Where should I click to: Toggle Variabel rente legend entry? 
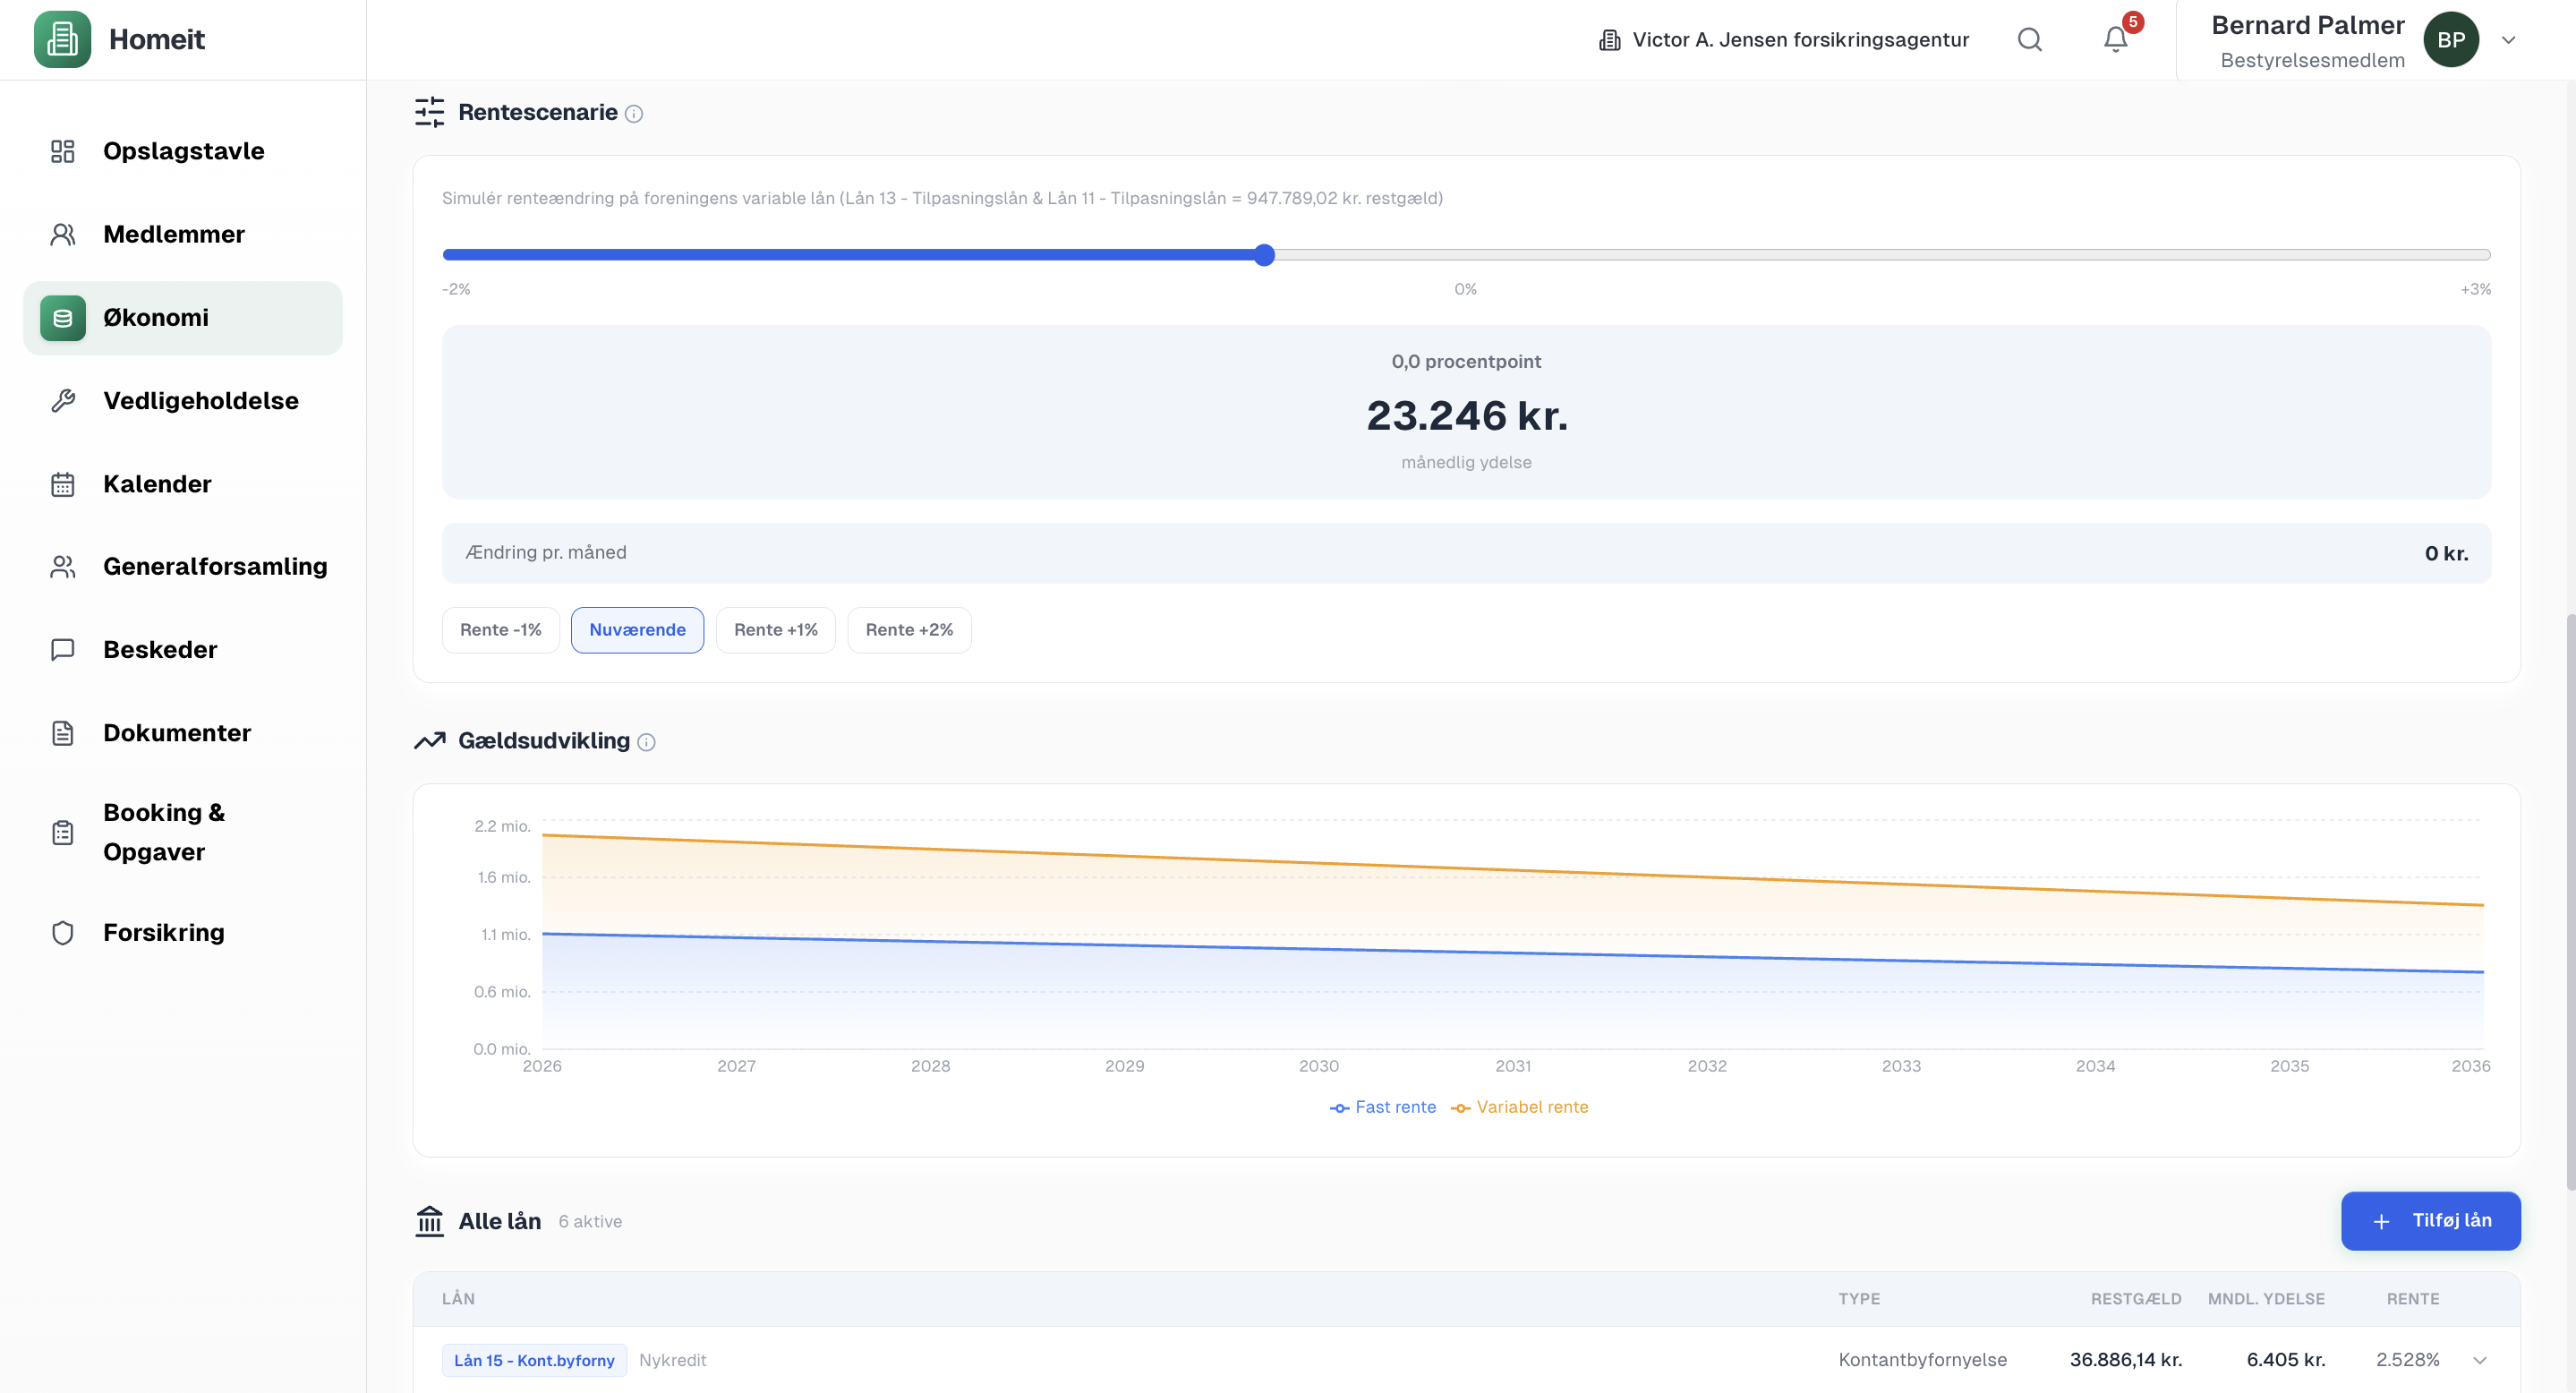coord(1520,1107)
